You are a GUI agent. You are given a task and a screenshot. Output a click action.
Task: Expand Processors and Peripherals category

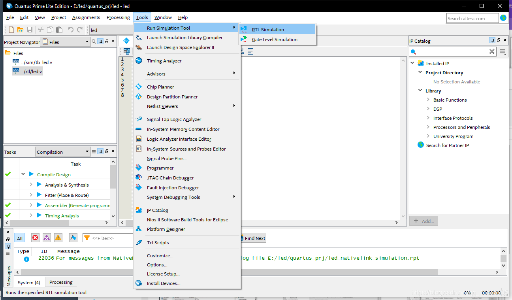point(428,127)
